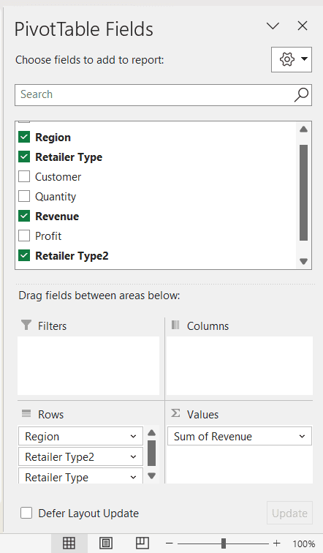323x553 pixels.
Task: Check the Customer field checkbox
Action: (x=24, y=176)
